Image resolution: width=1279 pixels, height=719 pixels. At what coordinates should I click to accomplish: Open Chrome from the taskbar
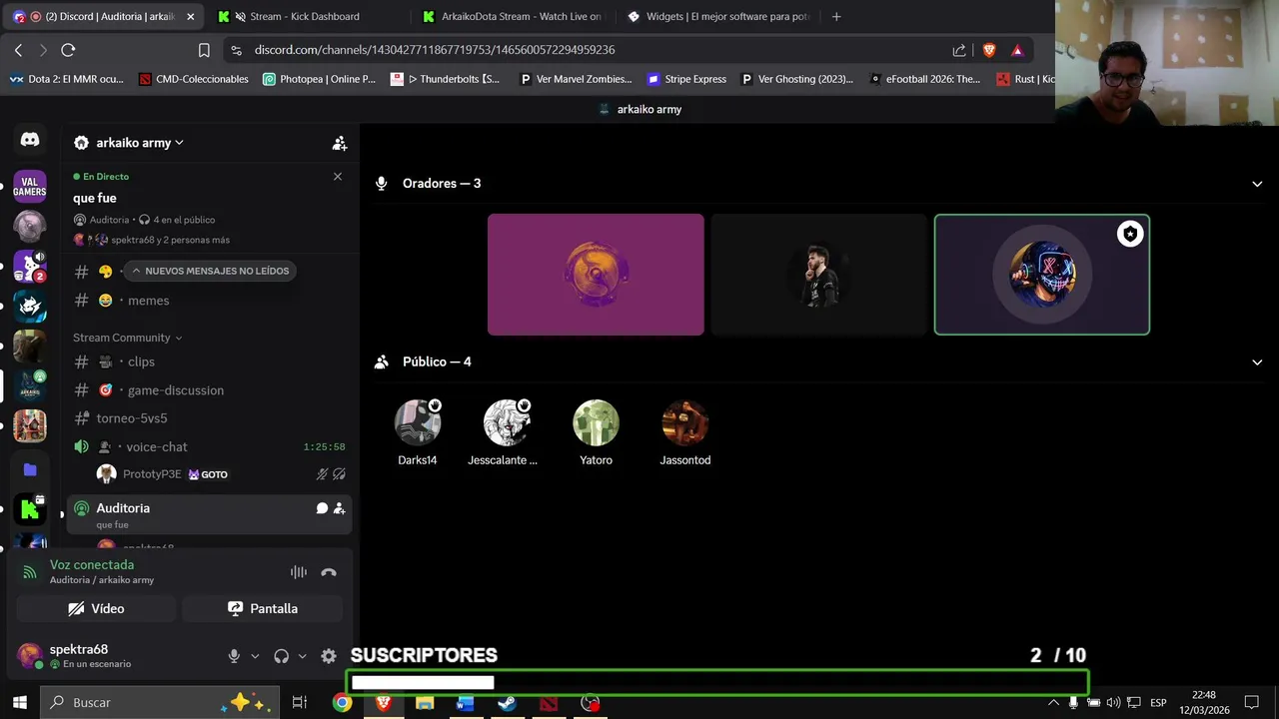point(342,703)
